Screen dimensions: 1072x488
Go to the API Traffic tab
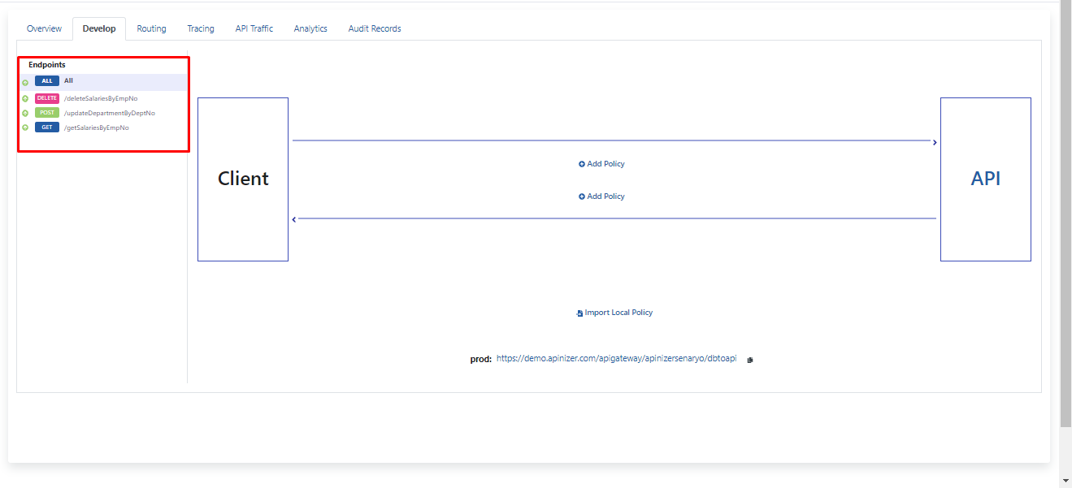click(x=254, y=28)
